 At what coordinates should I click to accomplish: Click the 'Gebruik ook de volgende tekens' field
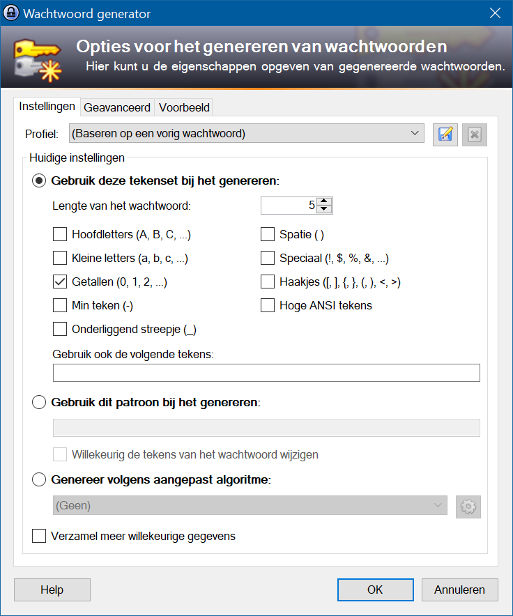click(x=266, y=373)
